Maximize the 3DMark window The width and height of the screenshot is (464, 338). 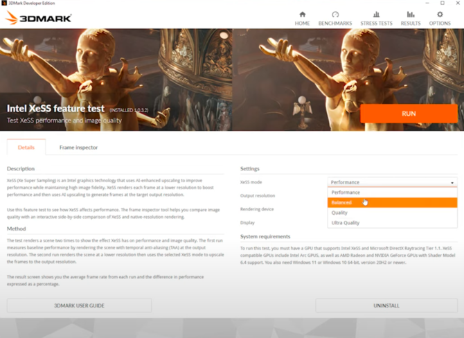coord(443,3)
